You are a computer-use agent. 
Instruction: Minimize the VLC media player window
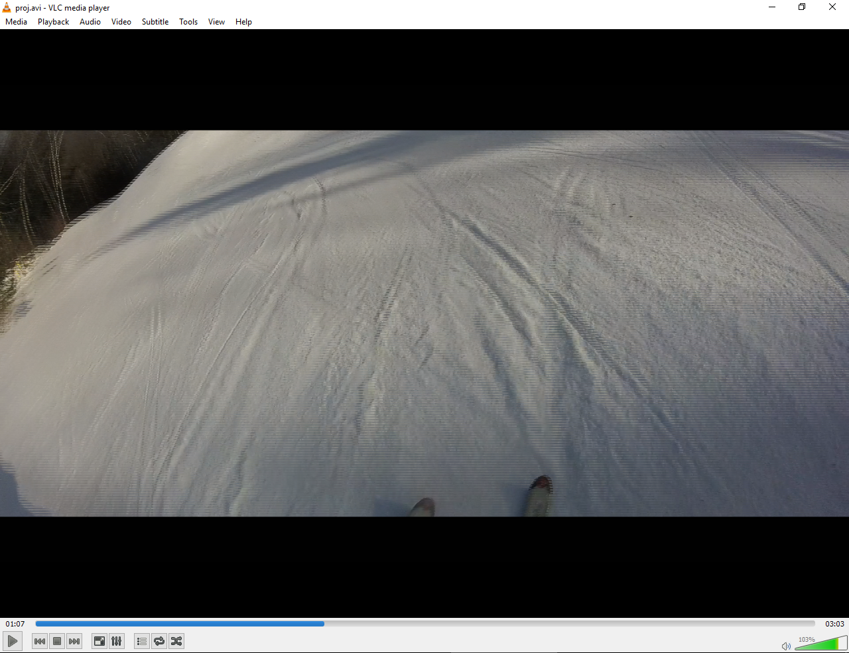pos(772,7)
